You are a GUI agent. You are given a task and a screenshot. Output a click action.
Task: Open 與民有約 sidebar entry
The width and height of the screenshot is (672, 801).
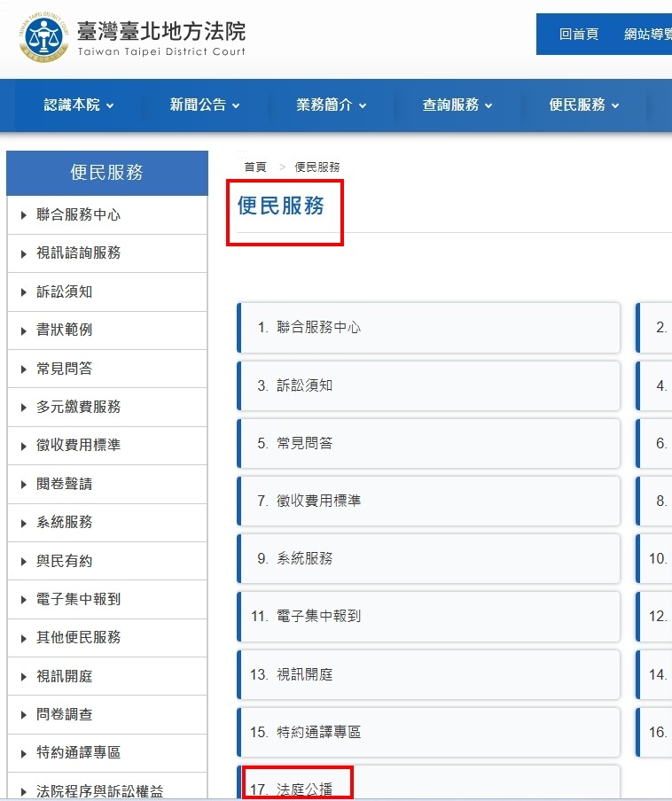pos(64,561)
